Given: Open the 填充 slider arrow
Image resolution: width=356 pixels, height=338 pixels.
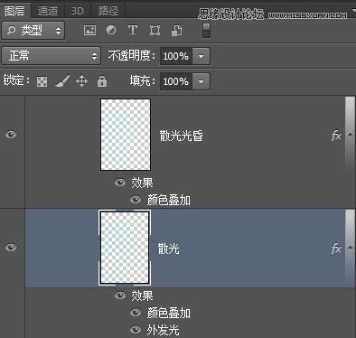Looking at the screenshot, I should tap(201, 81).
